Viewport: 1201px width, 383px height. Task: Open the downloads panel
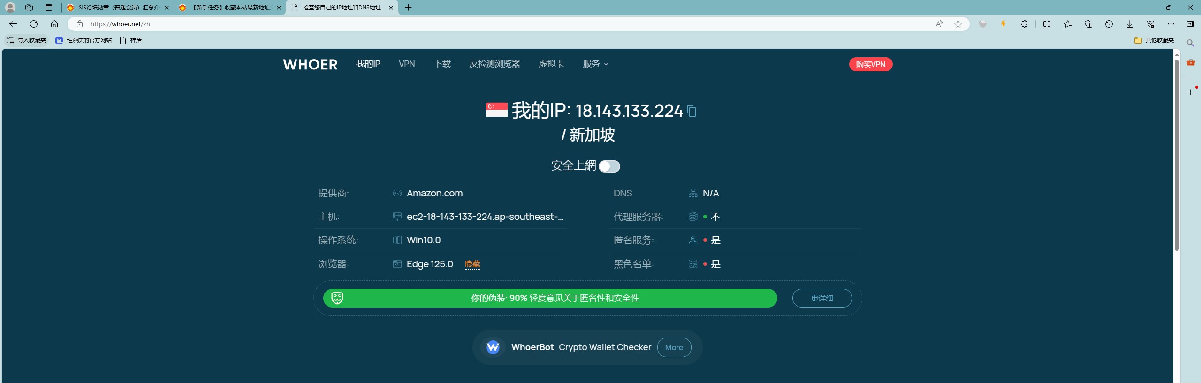tap(1130, 24)
